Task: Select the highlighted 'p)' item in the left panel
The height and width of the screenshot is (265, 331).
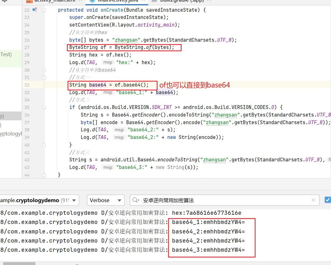Action: pyautogui.click(x=10, y=116)
